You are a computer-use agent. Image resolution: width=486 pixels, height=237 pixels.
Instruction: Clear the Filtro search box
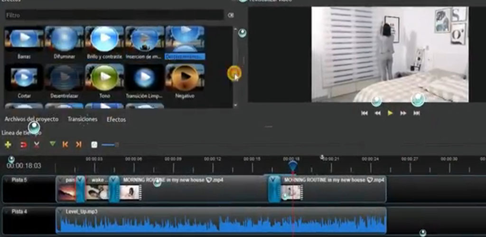pyautogui.click(x=231, y=15)
